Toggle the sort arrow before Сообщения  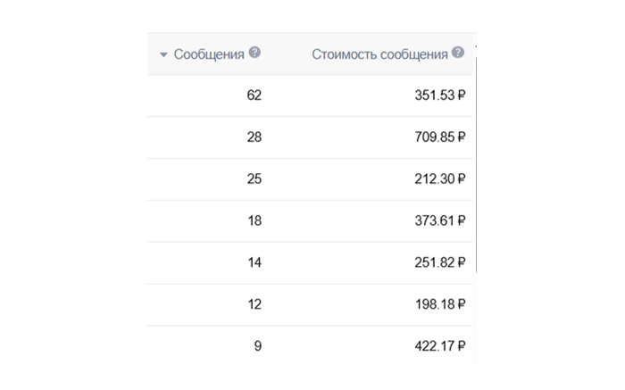(163, 54)
